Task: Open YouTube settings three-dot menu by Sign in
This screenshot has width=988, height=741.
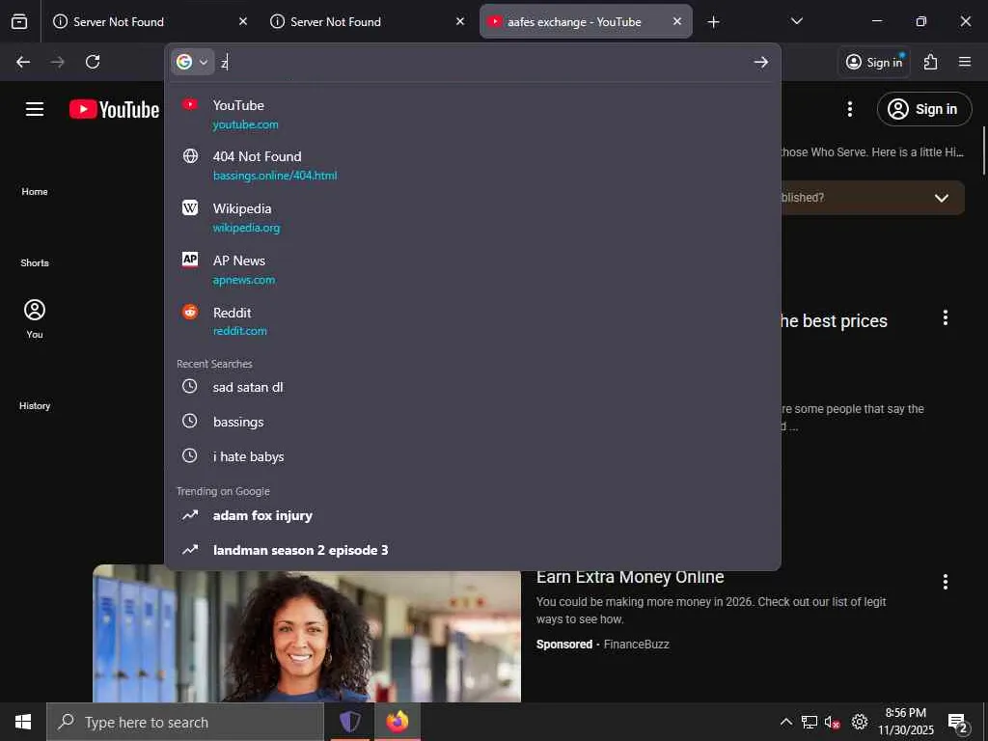Action: point(850,109)
